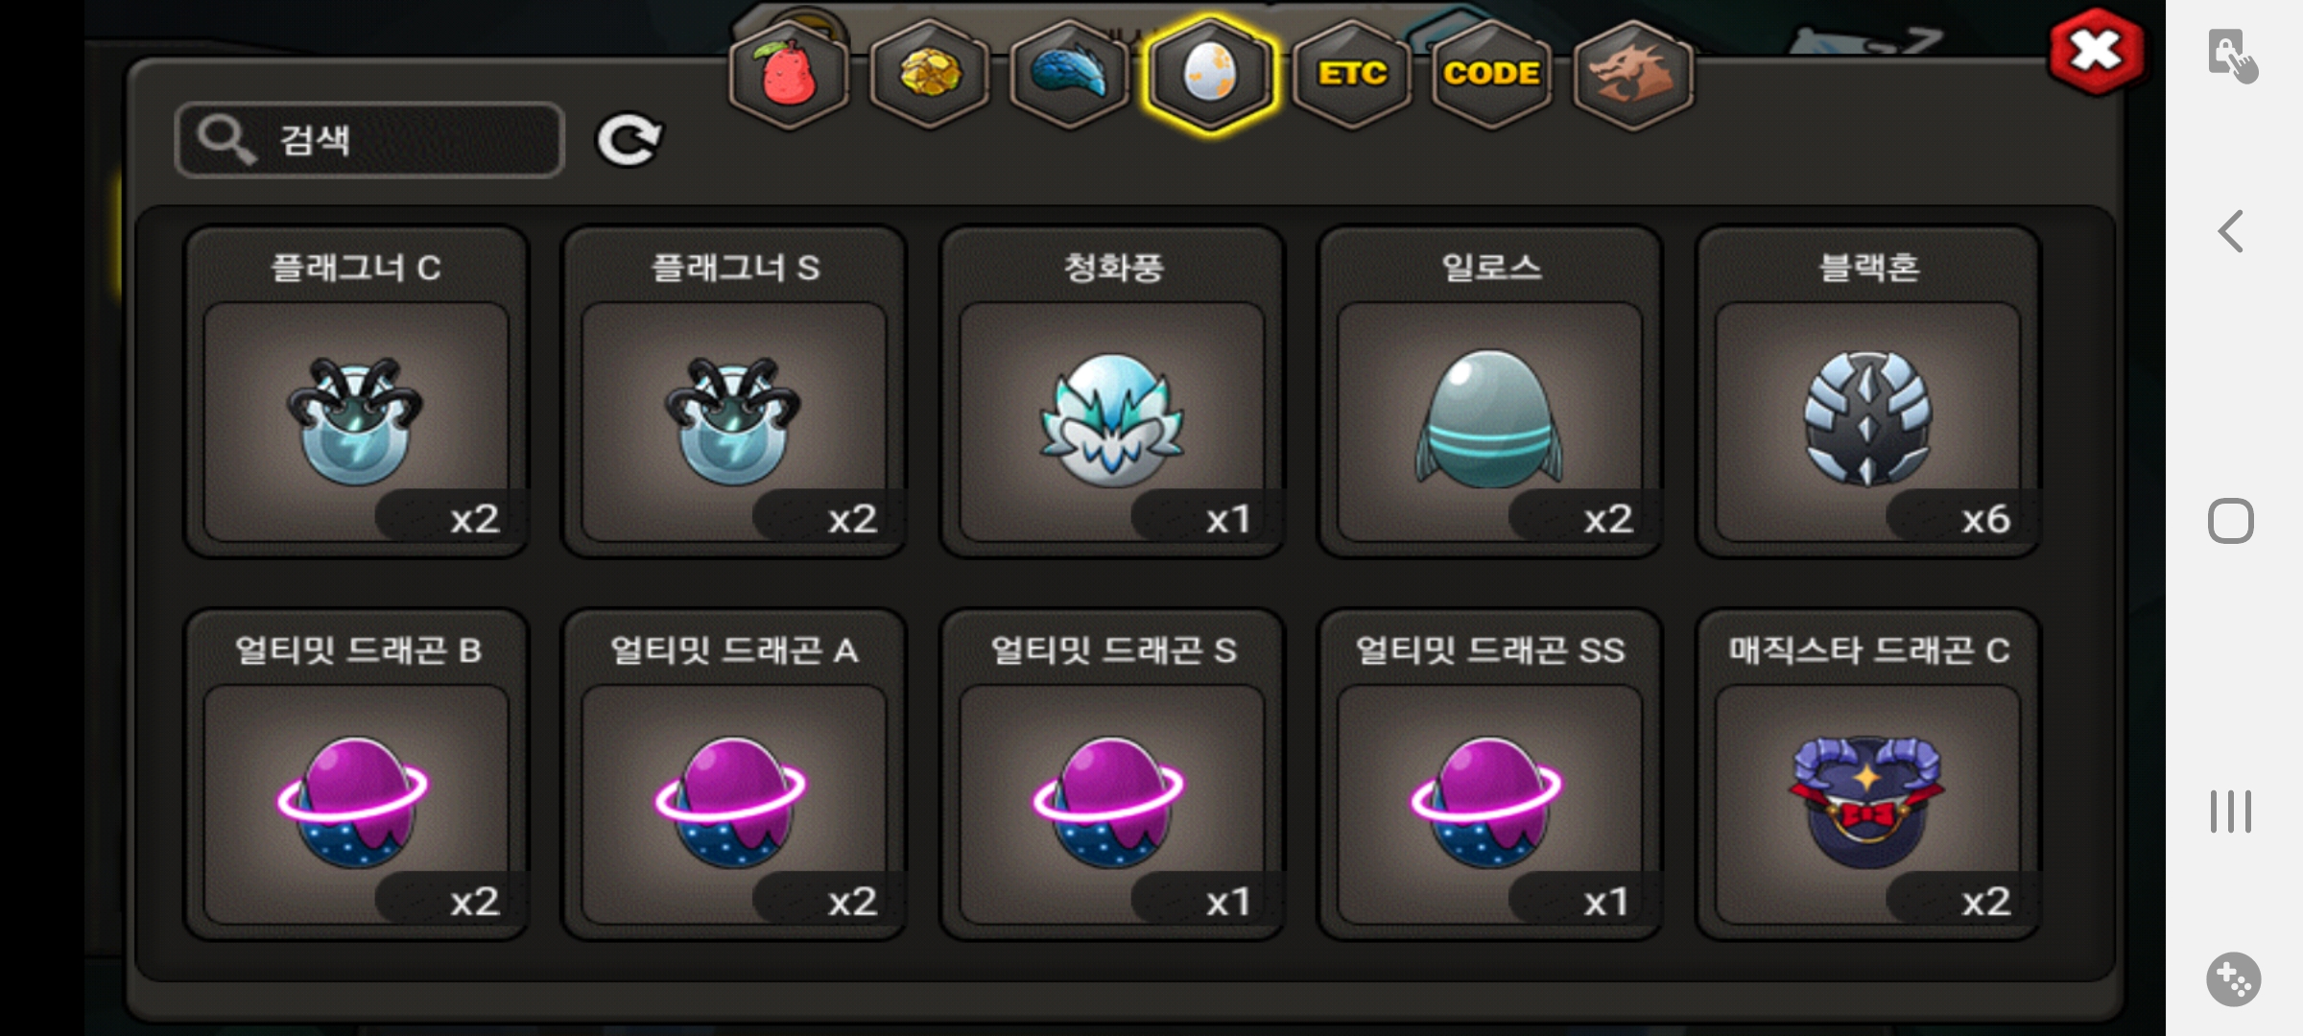Select the blue dragon scale category tab

(1070, 74)
